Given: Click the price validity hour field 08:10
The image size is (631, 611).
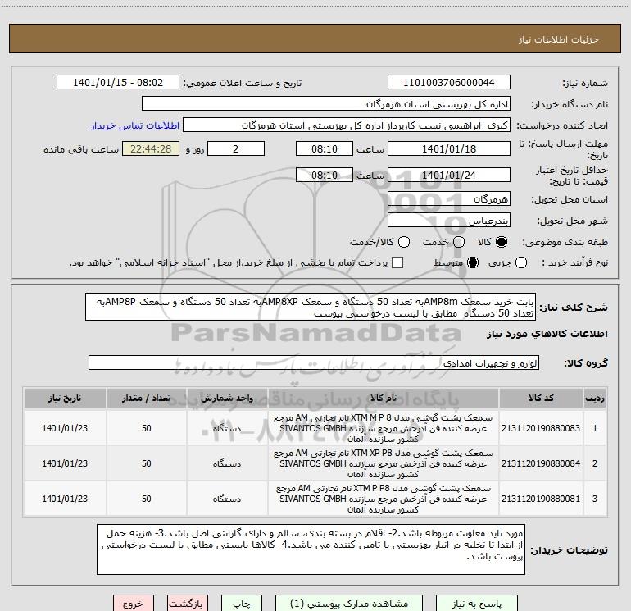Looking at the screenshot, I should pos(325,175).
